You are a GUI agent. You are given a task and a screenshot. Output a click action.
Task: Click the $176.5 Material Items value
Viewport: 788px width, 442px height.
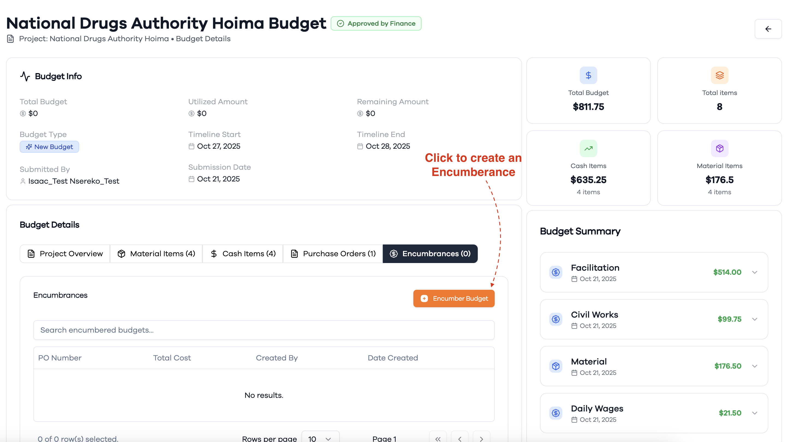point(719,180)
